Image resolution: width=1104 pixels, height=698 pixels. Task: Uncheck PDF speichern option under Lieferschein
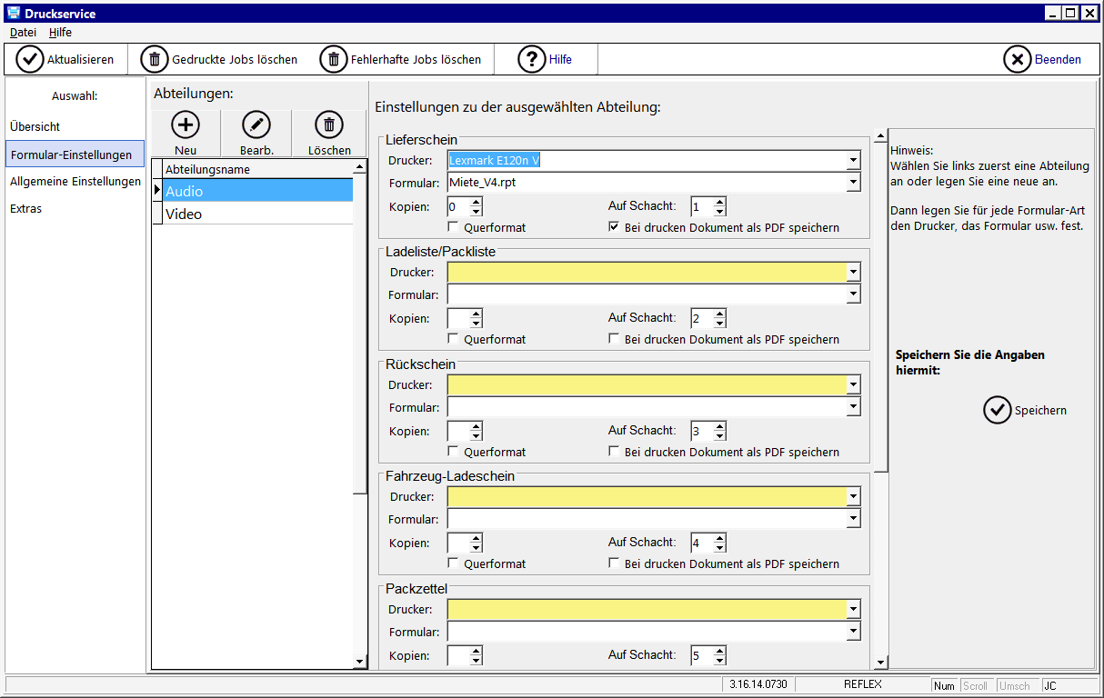[x=615, y=227]
